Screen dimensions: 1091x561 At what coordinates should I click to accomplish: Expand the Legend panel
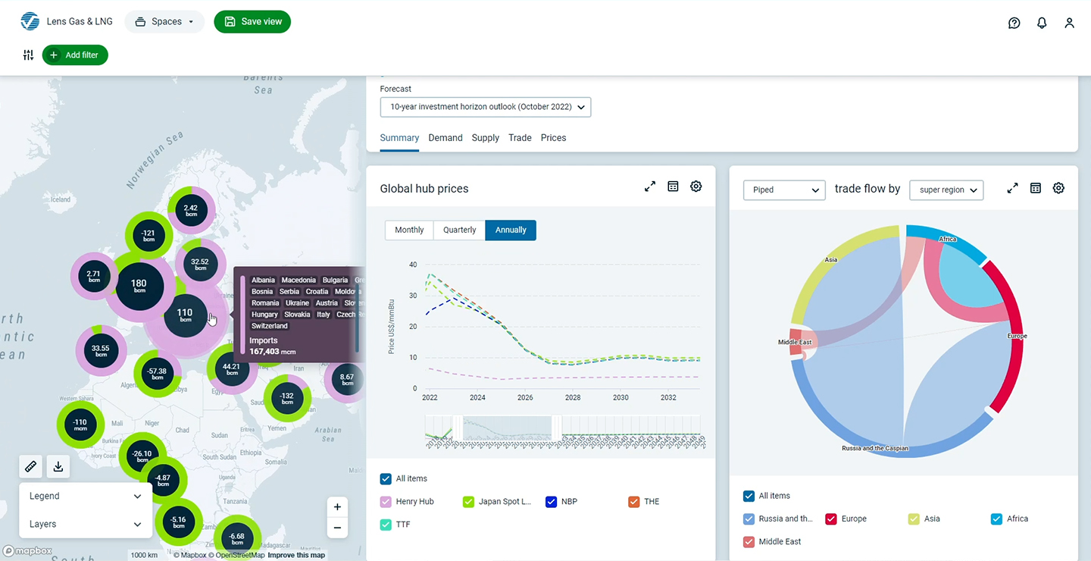pyautogui.click(x=85, y=496)
